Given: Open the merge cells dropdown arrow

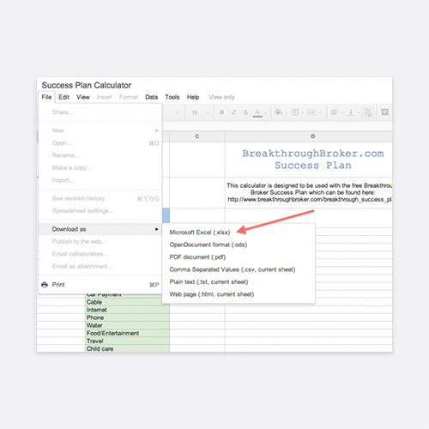Looking at the screenshot, I should [x=320, y=112].
